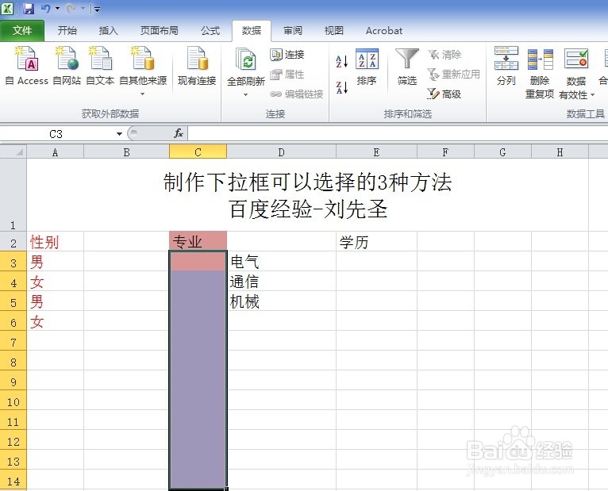Switch to the Acrobat ribbon tab
Viewport: 608px width, 491px height.
pyautogui.click(x=384, y=31)
